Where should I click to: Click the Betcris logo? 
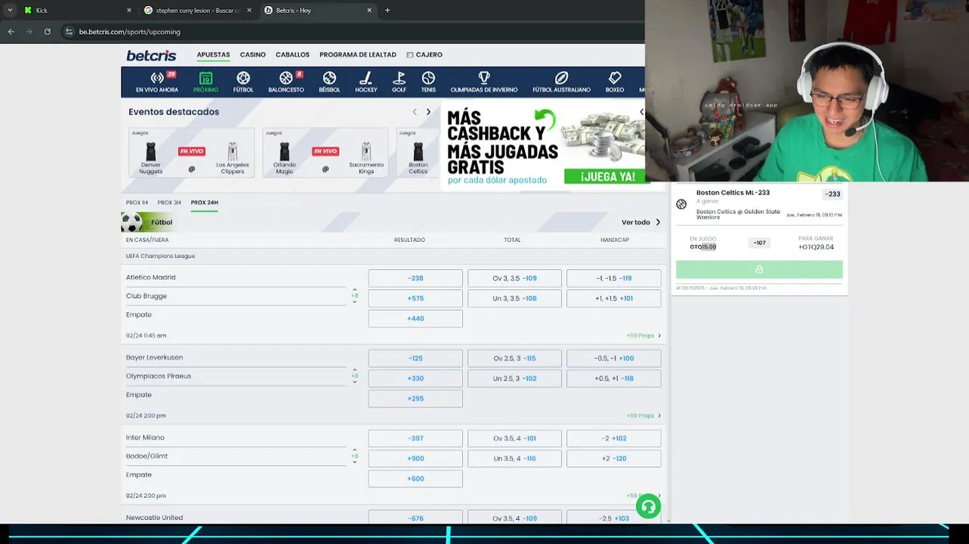151,55
